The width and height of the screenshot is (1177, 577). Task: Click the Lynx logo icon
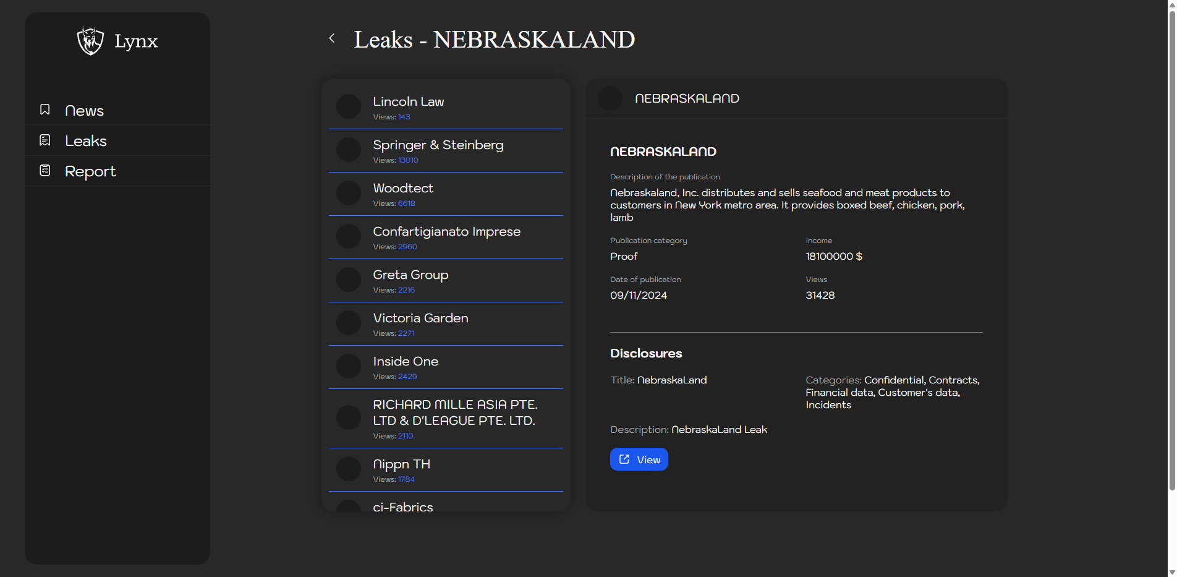coord(90,41)
